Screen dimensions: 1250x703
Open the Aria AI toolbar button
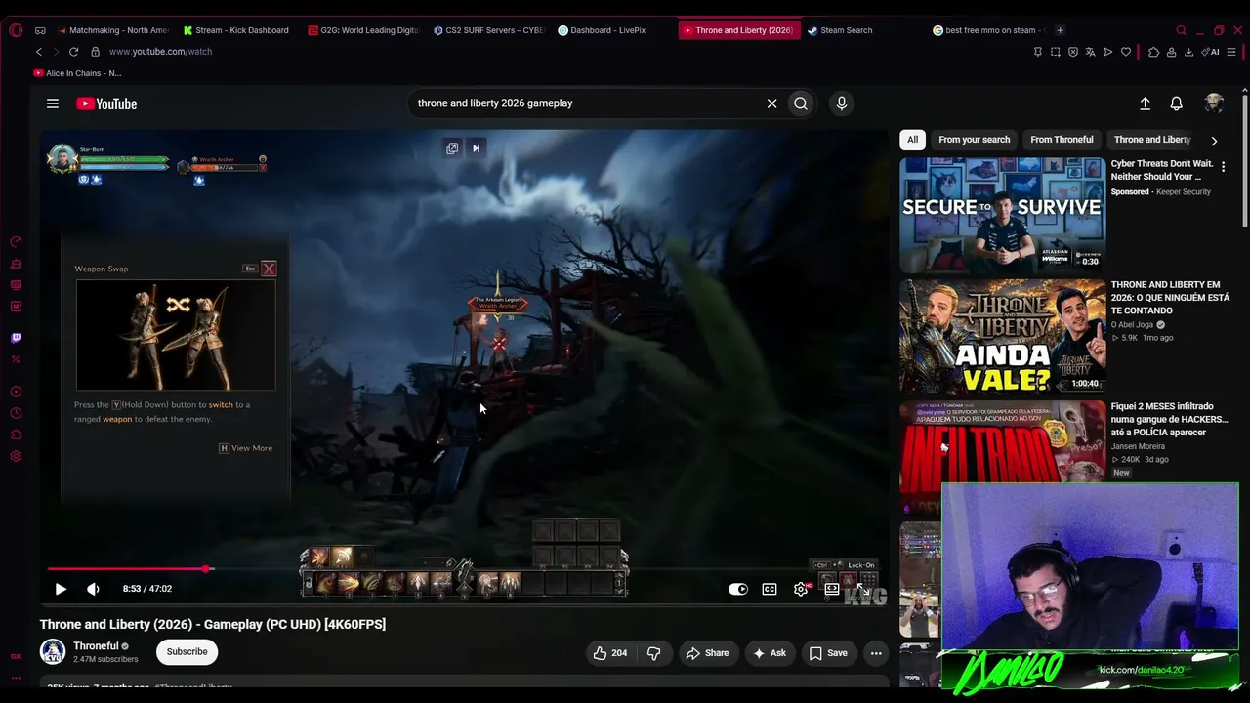pos(1211,52)
